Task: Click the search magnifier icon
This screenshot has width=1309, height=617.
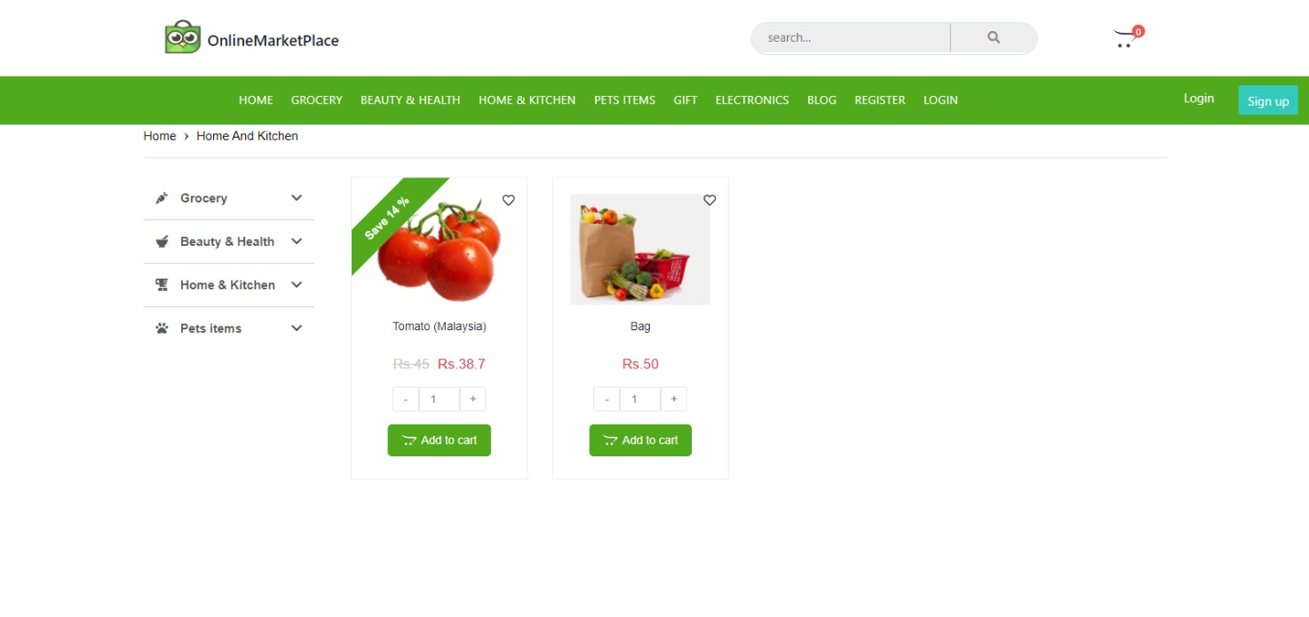Action: pos(994,37)
